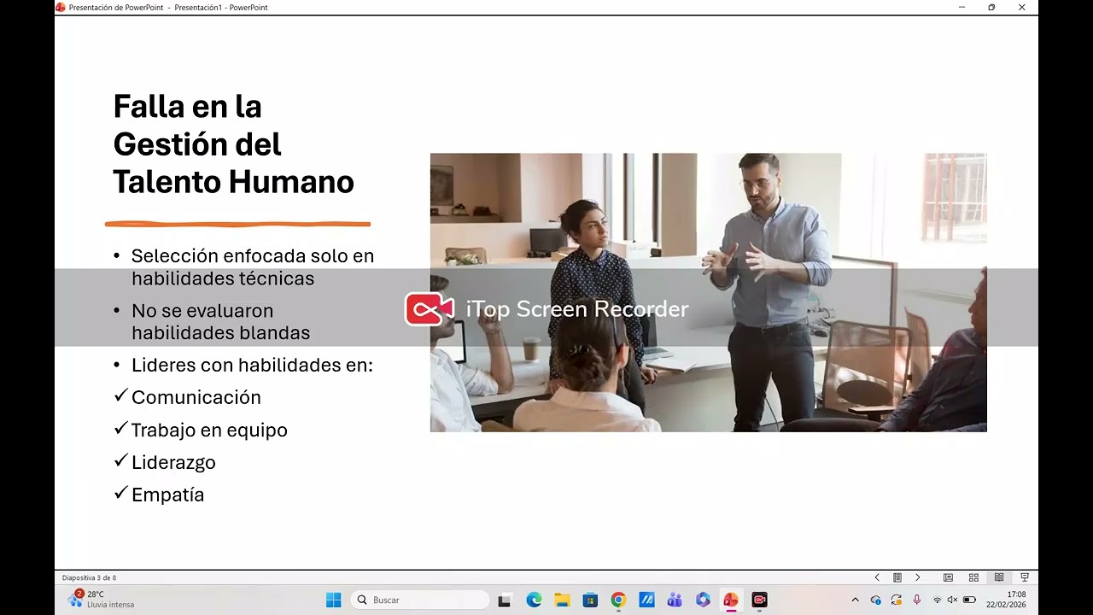Minimize the PowerPoint window
The image size is (1093, 615).
tap(962, 7)
